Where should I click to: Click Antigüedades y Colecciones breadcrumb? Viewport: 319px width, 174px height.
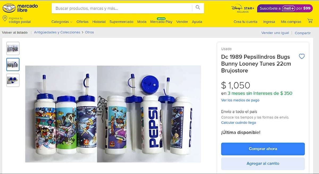(x=57, y=32)
